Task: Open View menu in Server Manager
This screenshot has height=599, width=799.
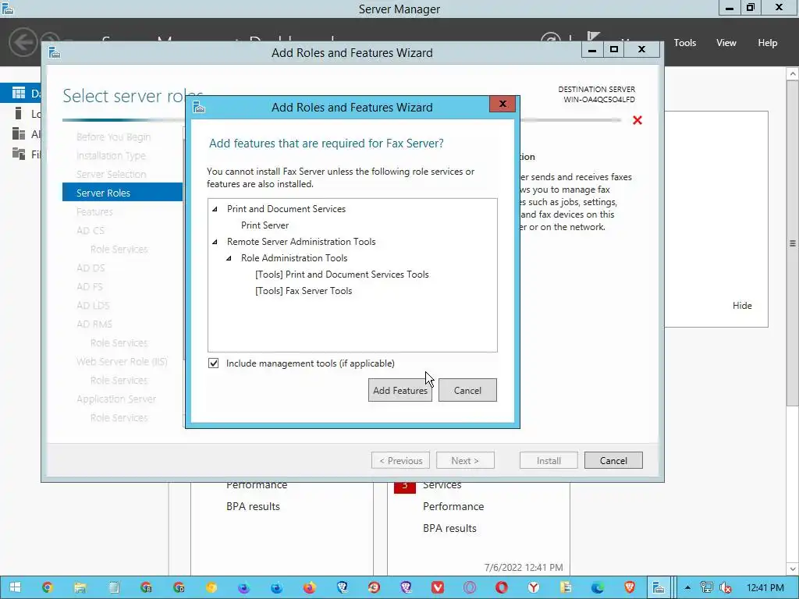Action: [x=726, y=43]
